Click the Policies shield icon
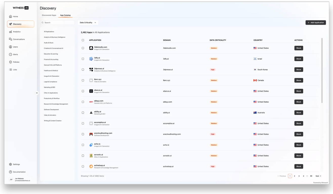Image resolution: width=333 pixels, height=194 pixels. coord(10,62)
